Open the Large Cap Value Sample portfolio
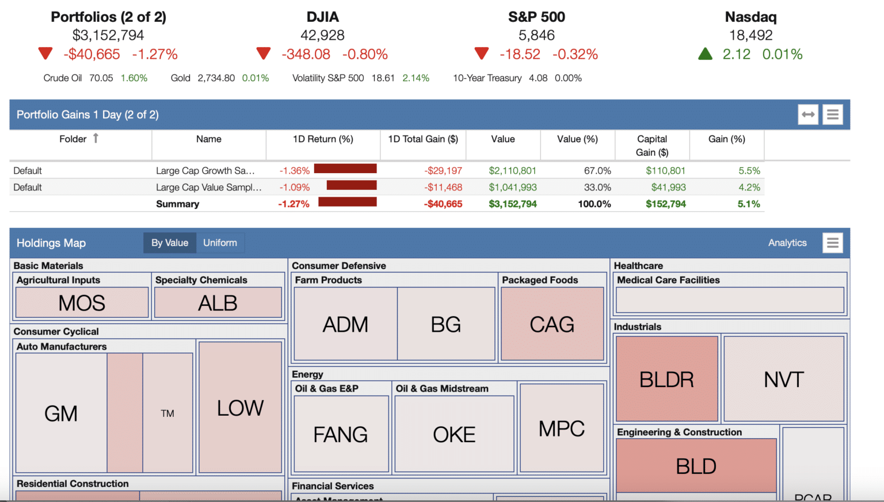This screenshot has height=502, width=884. coord(207,187)
